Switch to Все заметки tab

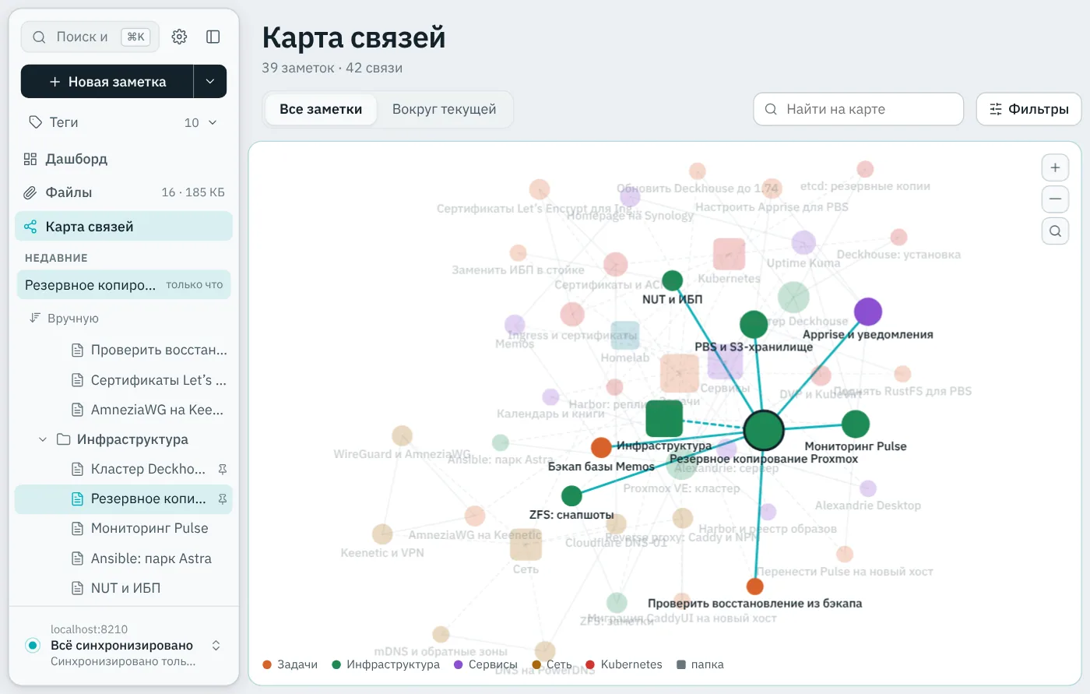(x=321, y=109)
